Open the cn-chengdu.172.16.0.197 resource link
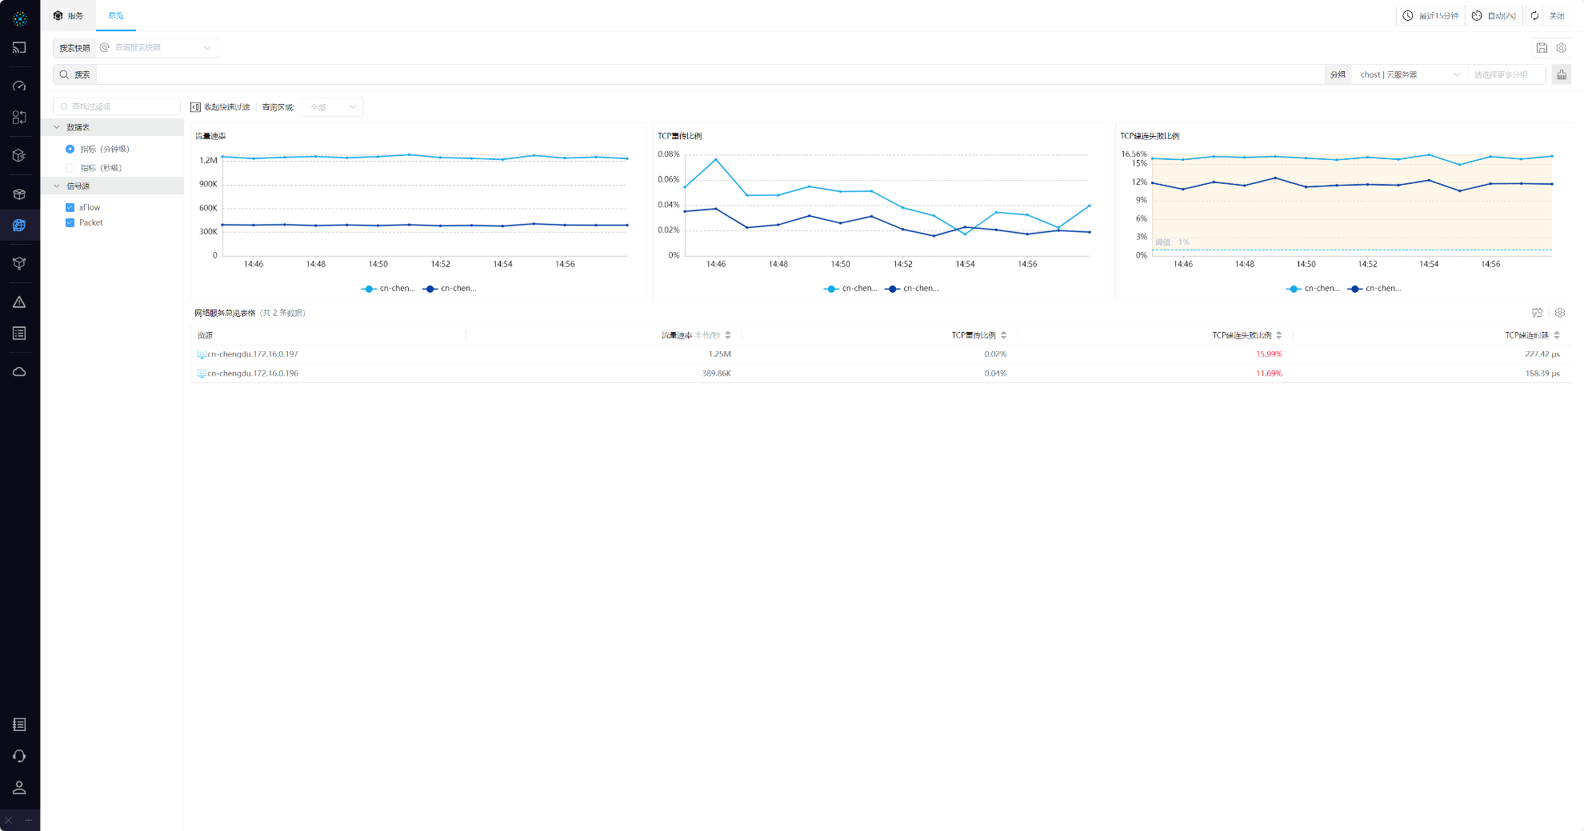The image size is (1584, 831). (x=253, y=354)
